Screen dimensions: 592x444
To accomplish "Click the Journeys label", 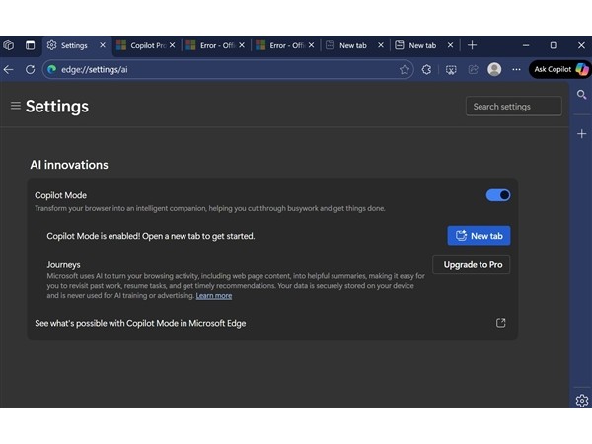I will pos(63,265).
